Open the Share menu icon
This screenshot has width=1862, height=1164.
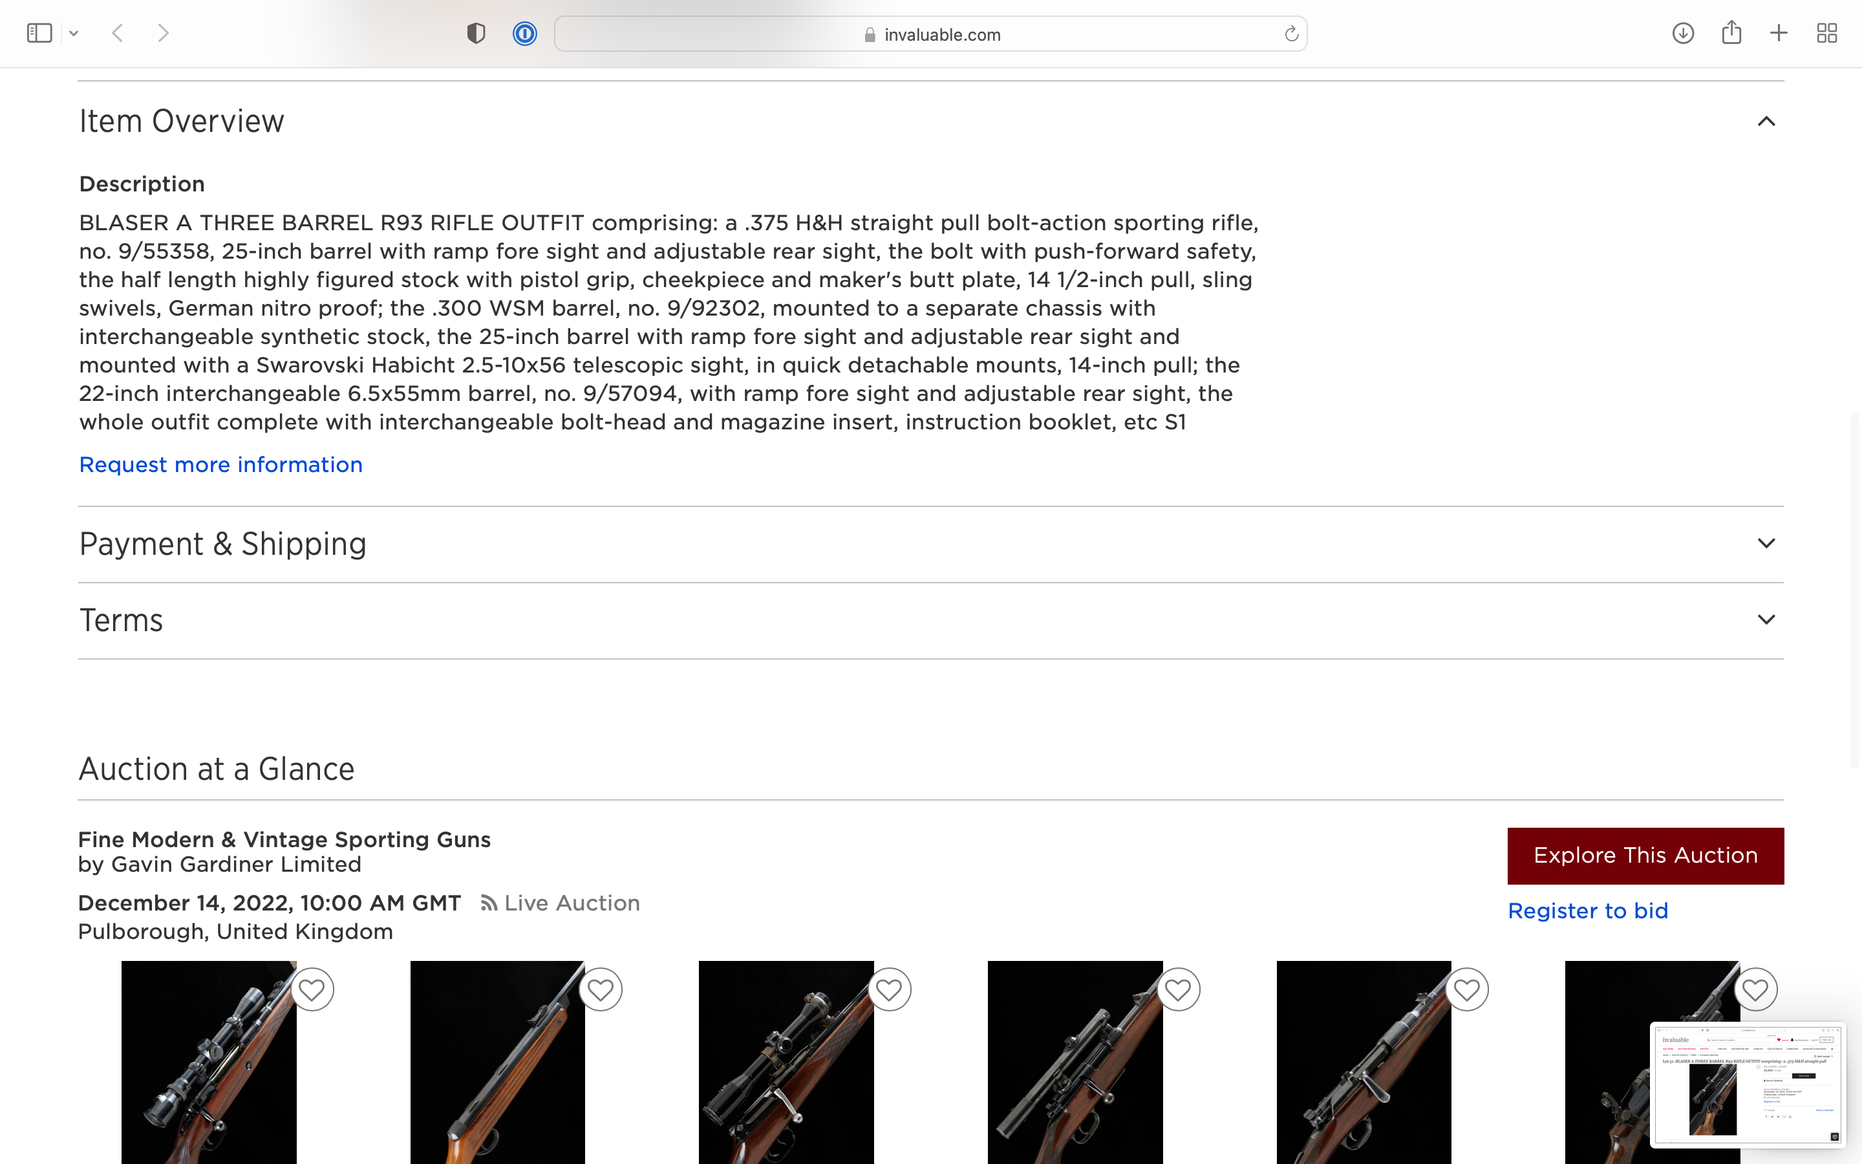pyautogui.click(x=1731, y=32)
